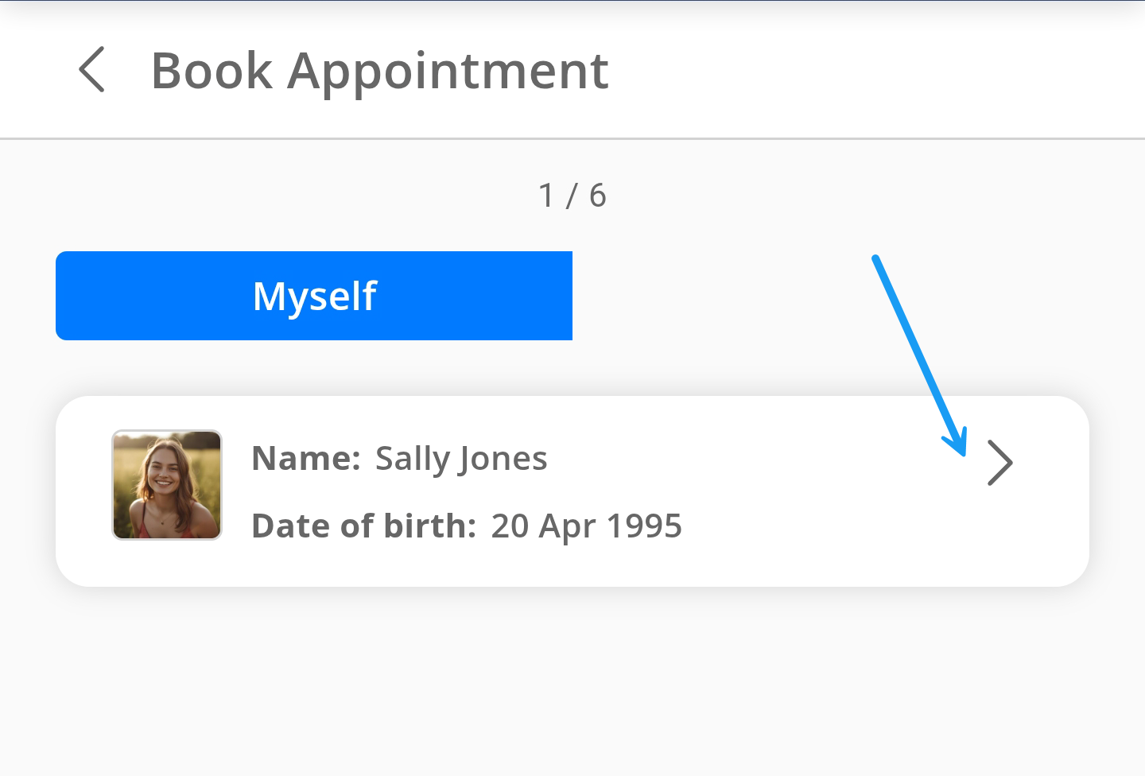Click the number 1 in step counter
Screen dimensions: 1145x776
coord(546,196)
